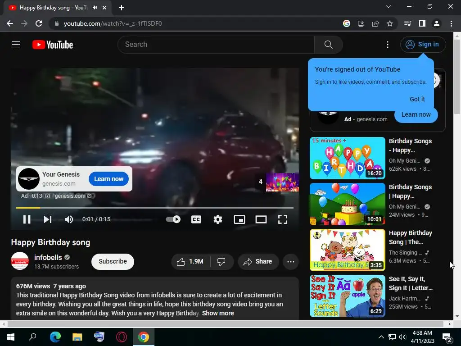Image resolution: width=461 pixels, height=346 pixels.
Task: Go to the YouTube home logo
Action: 53,45
